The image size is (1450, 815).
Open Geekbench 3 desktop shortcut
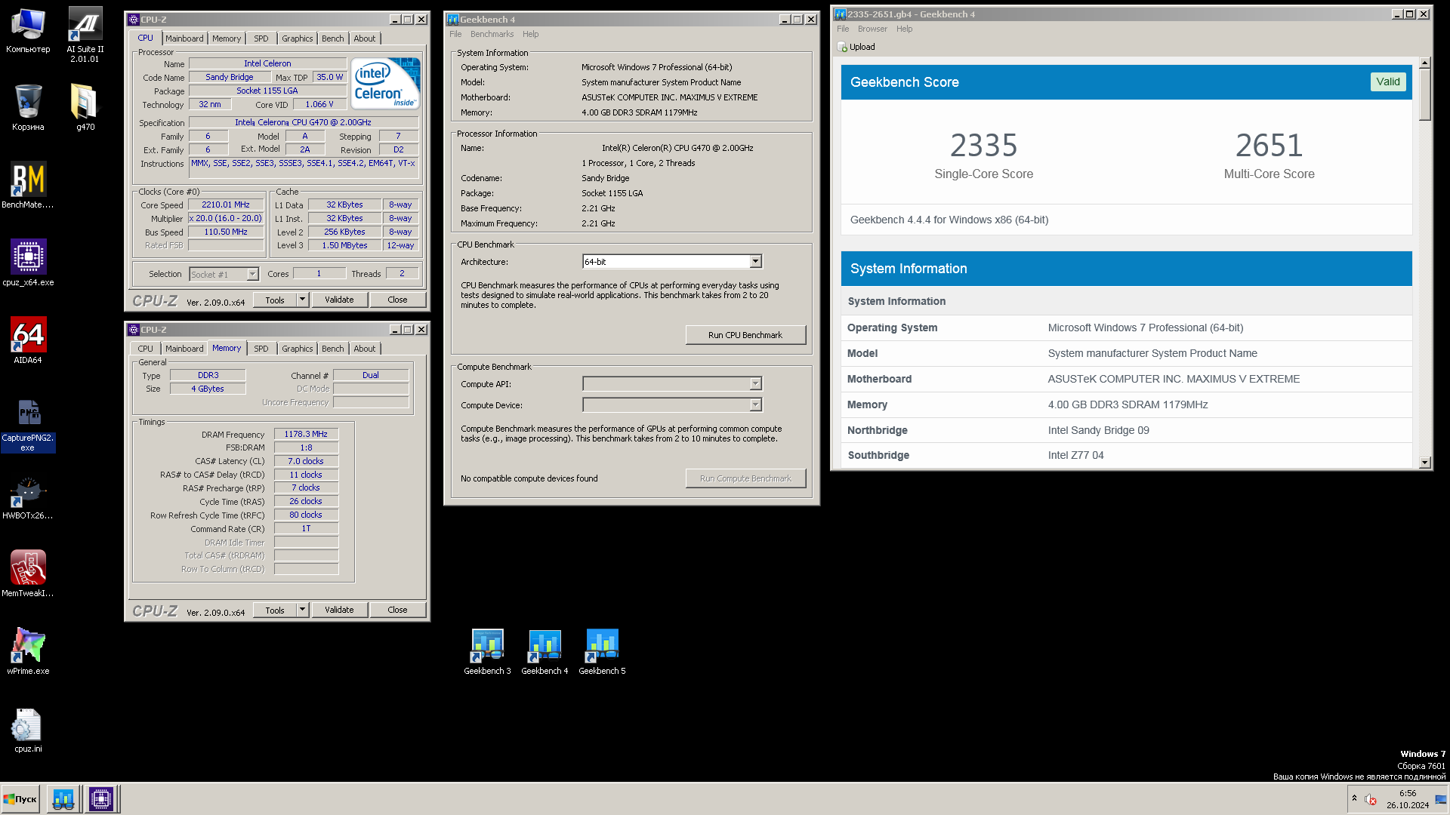click(487, 652)
